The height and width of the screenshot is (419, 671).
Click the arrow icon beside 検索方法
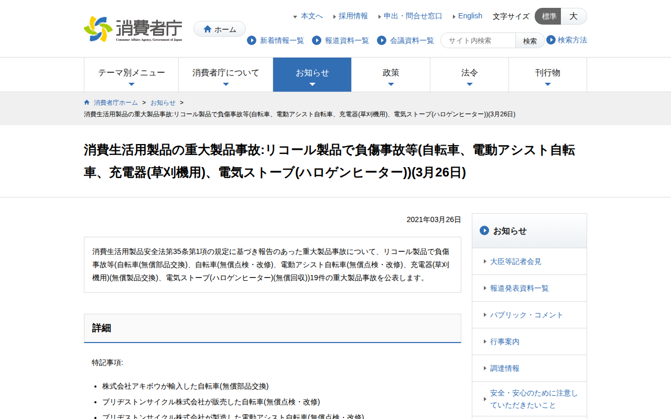tap(551, 40)
